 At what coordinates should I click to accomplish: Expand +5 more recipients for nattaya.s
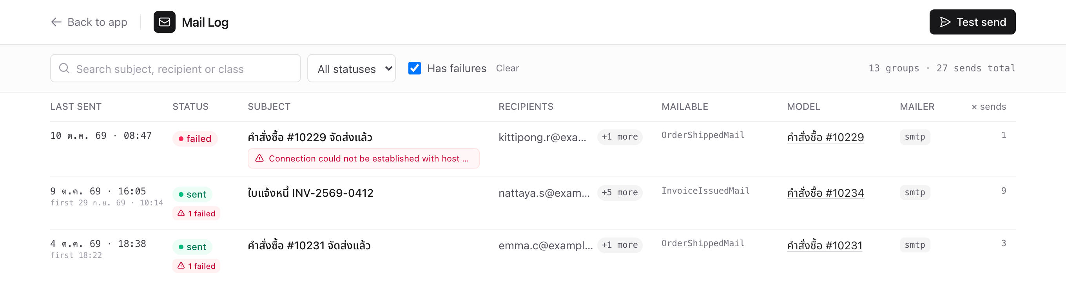620,192
